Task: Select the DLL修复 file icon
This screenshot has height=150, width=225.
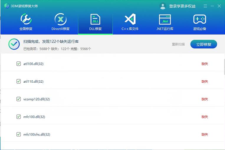Action: click(x=95, y=19)
